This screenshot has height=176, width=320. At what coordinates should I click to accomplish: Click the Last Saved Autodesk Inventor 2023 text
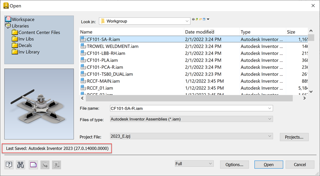point(57,148)
